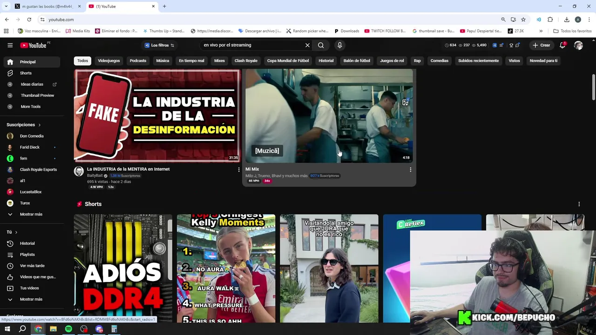The image size is (596, 335).
Task: Open the Todos los favoritos folder
Action: click(572, 31)
